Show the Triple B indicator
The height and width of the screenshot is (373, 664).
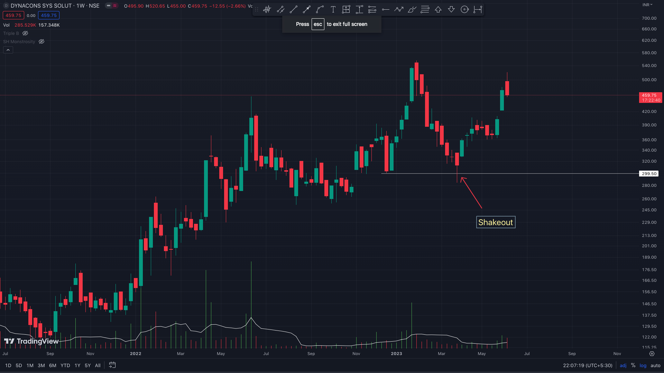[x=25, y=34]
